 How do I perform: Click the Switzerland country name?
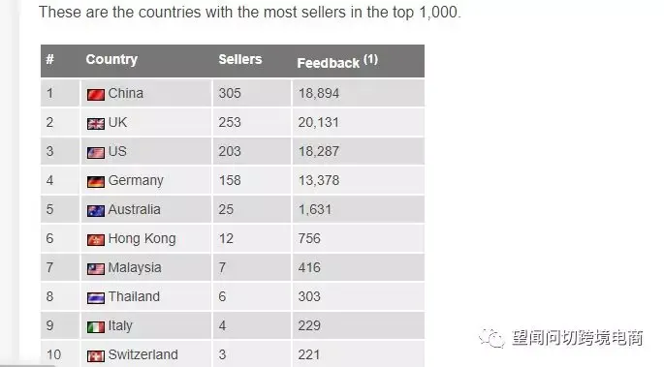click(x=143, y=354)
